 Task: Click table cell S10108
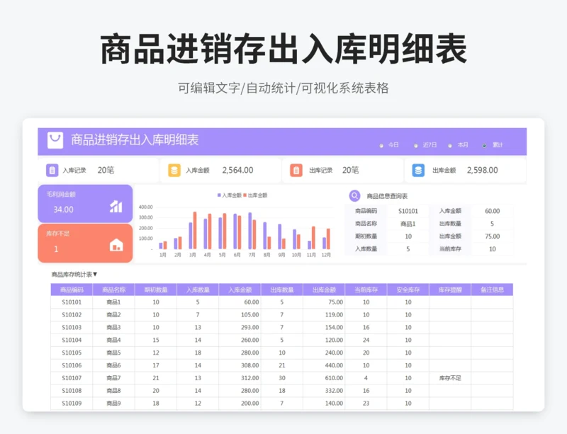pyautogui.click(x=72, y=391)
